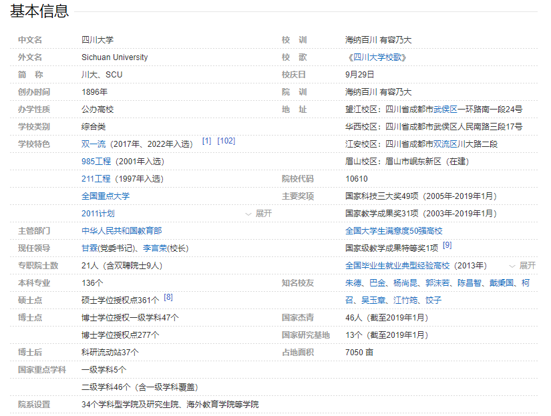This screenshot has width=551, height=416.
Task: Open reference [8] after 硕士学位授权点
Action: 168,297
